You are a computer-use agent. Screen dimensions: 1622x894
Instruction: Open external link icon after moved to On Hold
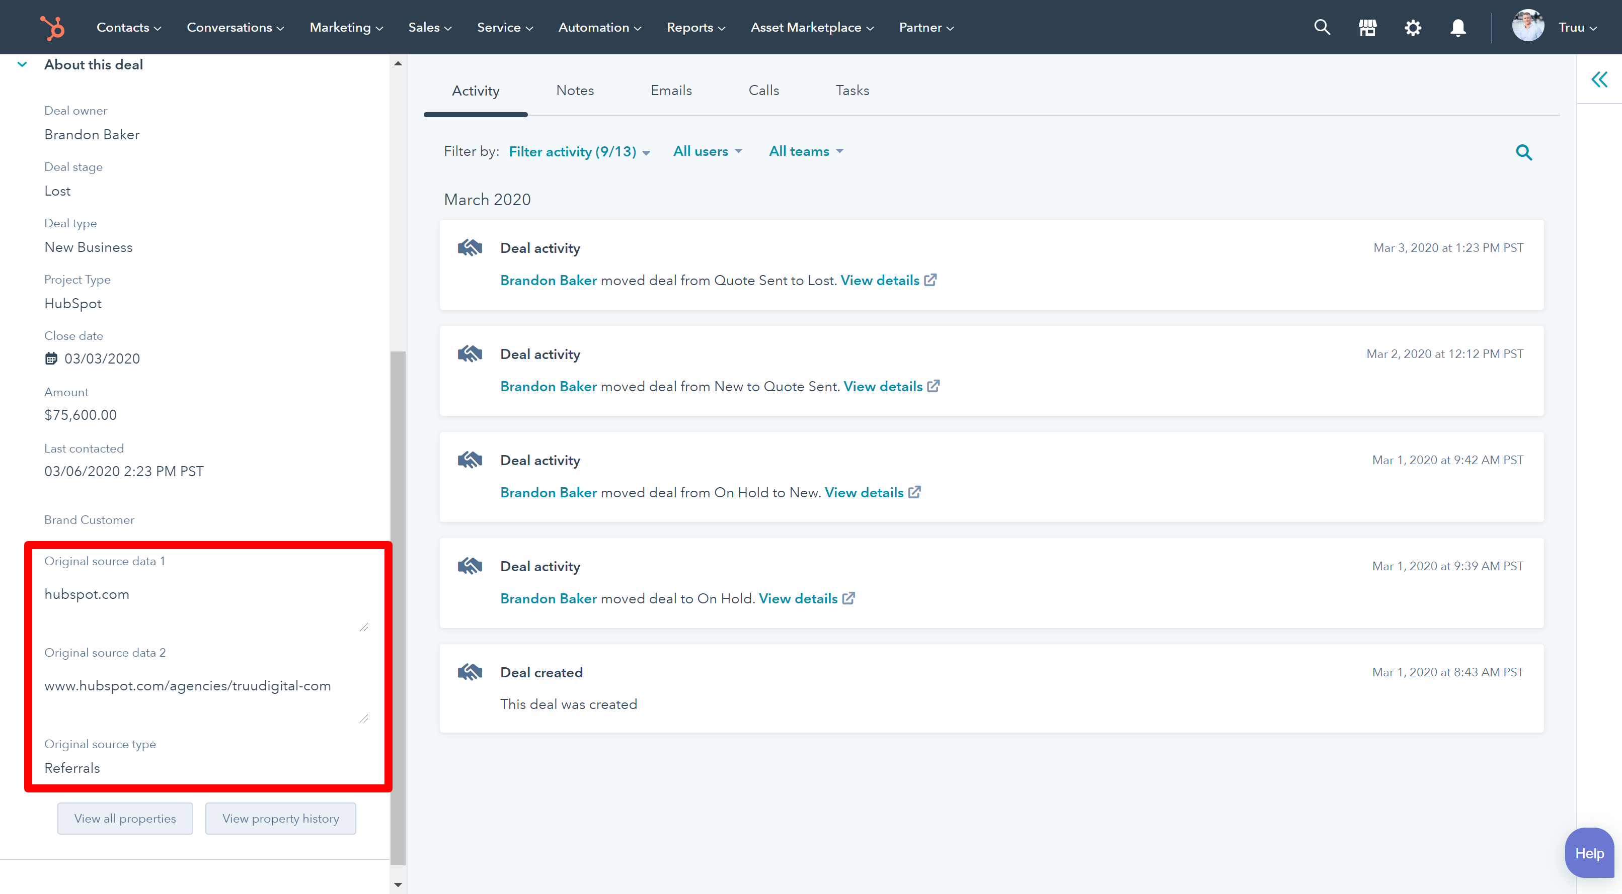[x=849, y=598]
